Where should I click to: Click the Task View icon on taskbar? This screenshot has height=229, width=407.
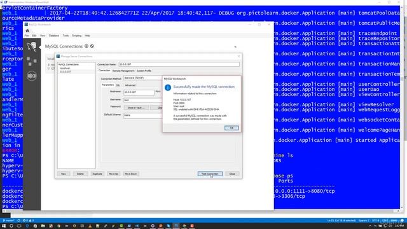tap(19, 226)
